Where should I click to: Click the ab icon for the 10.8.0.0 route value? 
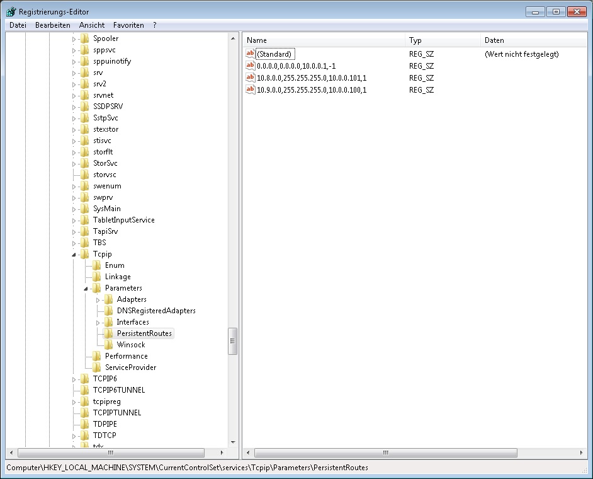pos(250,78)
